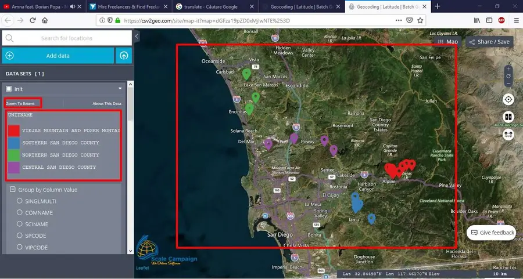Click the upload icon beside Add data
This screenshot has width=523, height=279.
124,56
